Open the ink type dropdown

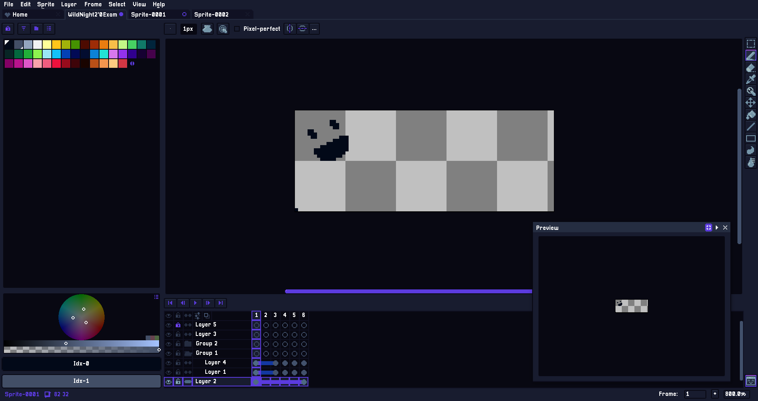(x=207, y=29)
